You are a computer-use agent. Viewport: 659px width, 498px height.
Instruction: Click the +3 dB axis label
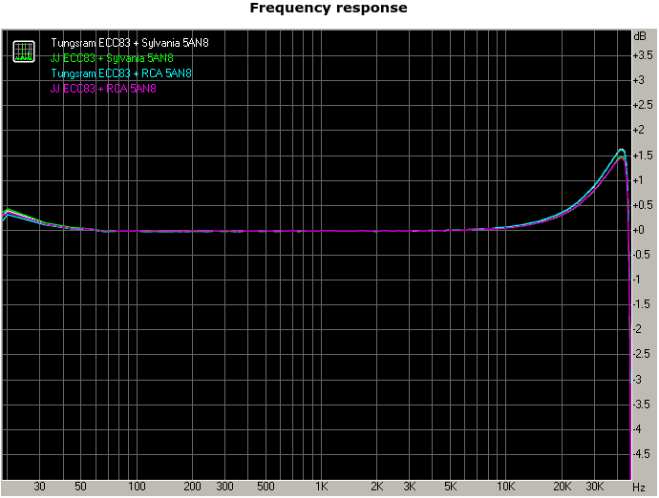pos(639,80)
